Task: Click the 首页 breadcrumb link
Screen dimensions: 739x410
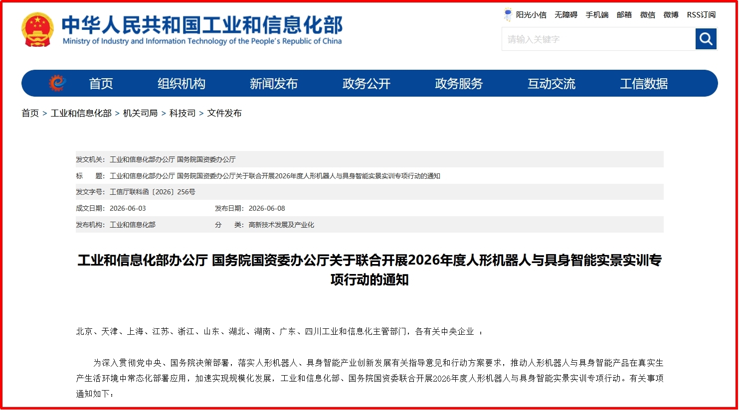Action: [30, 113]
